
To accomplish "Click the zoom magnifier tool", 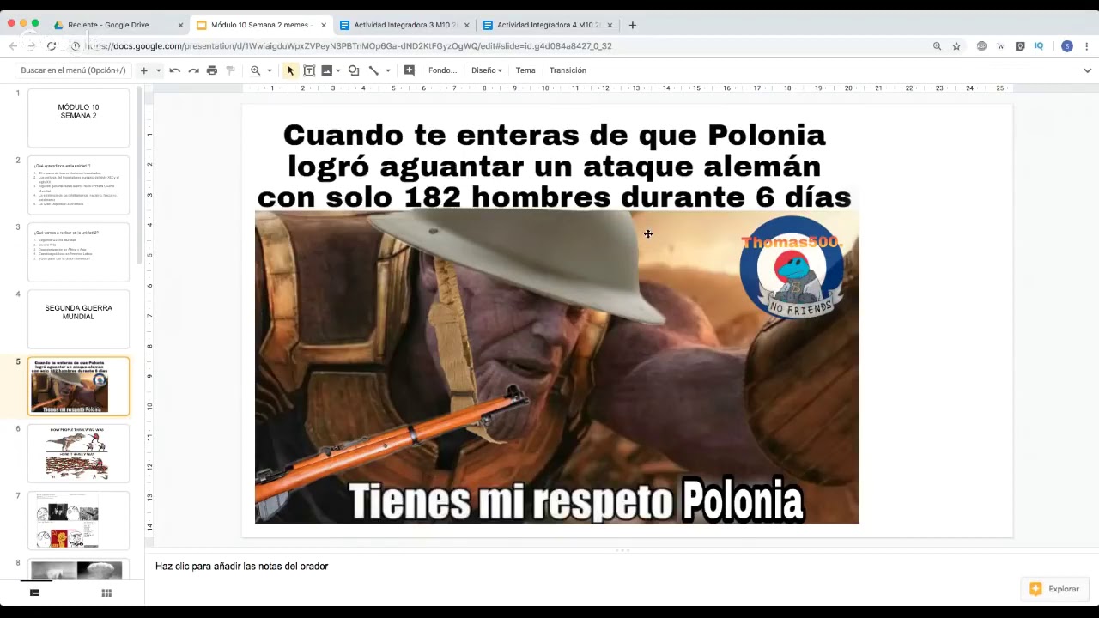I will (255, 70).
